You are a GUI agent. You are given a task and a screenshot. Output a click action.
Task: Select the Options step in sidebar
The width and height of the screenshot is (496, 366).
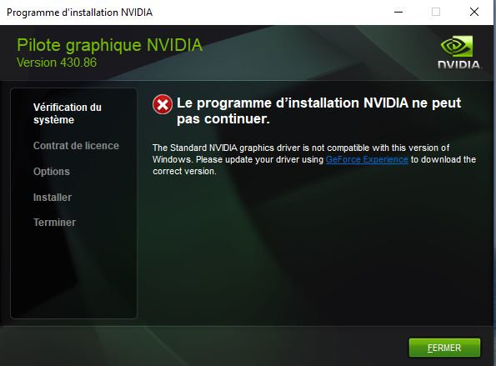(x=52, y=172)
